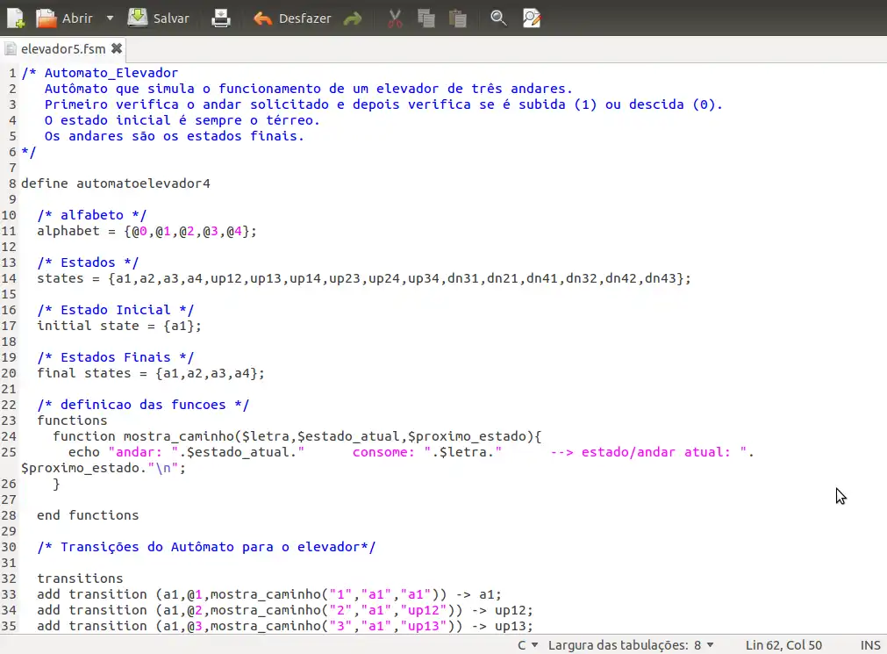
Task: Click the '/* alfabeto */' comment
Action: pos(91,215)
